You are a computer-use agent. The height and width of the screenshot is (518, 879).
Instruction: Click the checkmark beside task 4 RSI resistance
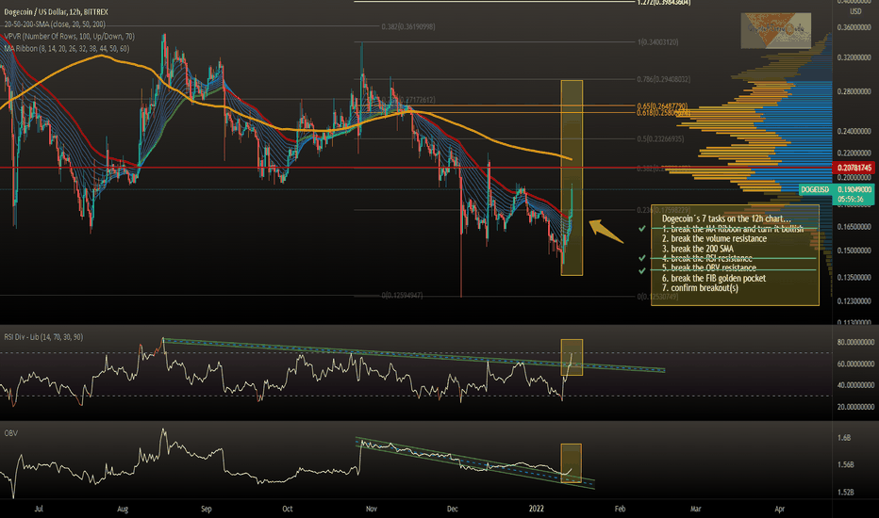click(642, 258)
